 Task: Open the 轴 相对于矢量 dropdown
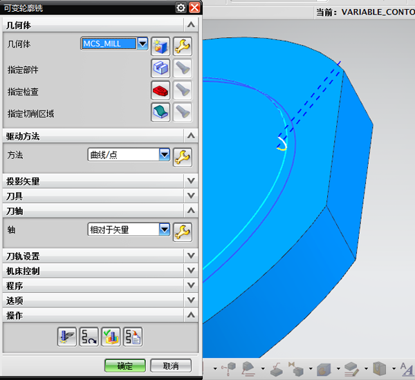pyautogui.click(x=165, y=229)
